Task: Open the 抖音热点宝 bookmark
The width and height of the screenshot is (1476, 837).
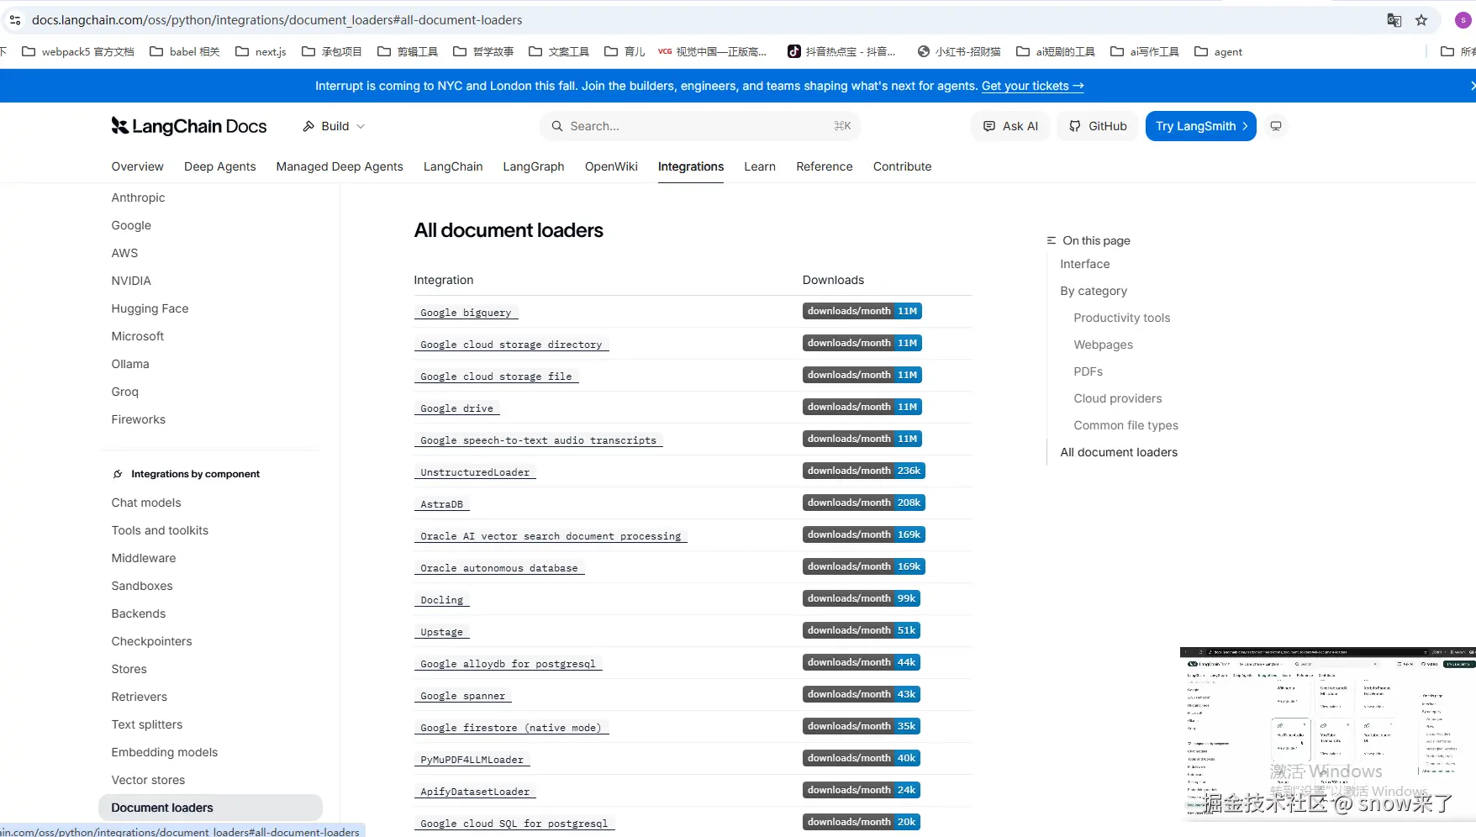Action: click(841, 51)
